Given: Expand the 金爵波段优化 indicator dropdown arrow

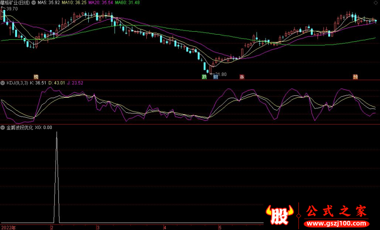Looking at the screenshot, I should [x=3, y=128].
